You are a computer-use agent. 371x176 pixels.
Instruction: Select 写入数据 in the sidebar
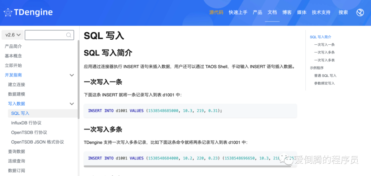pyautogui.click(x=17, y=104)
